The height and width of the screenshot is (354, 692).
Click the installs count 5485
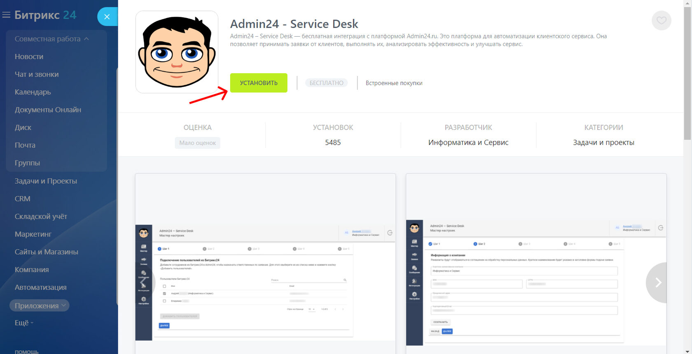click(333, 142)
